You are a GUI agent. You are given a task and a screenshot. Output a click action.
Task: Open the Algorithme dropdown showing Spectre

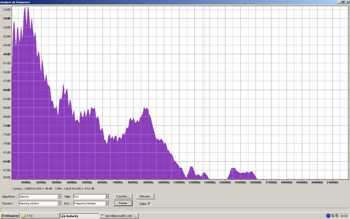(40, 197)
